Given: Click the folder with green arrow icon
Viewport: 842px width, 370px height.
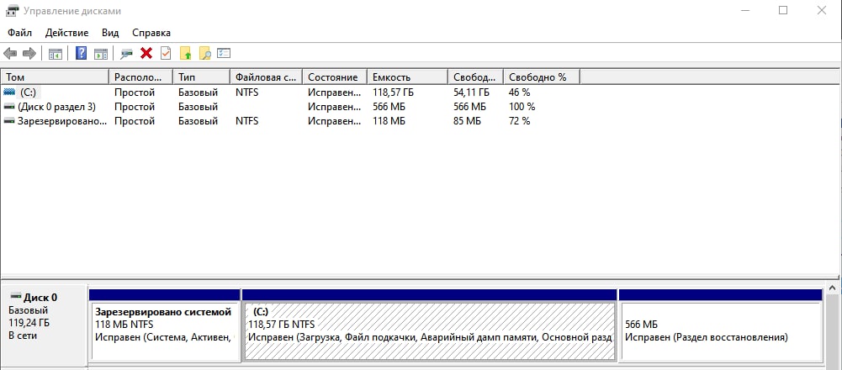Looking at the screenshot, I should coord(185,53).
